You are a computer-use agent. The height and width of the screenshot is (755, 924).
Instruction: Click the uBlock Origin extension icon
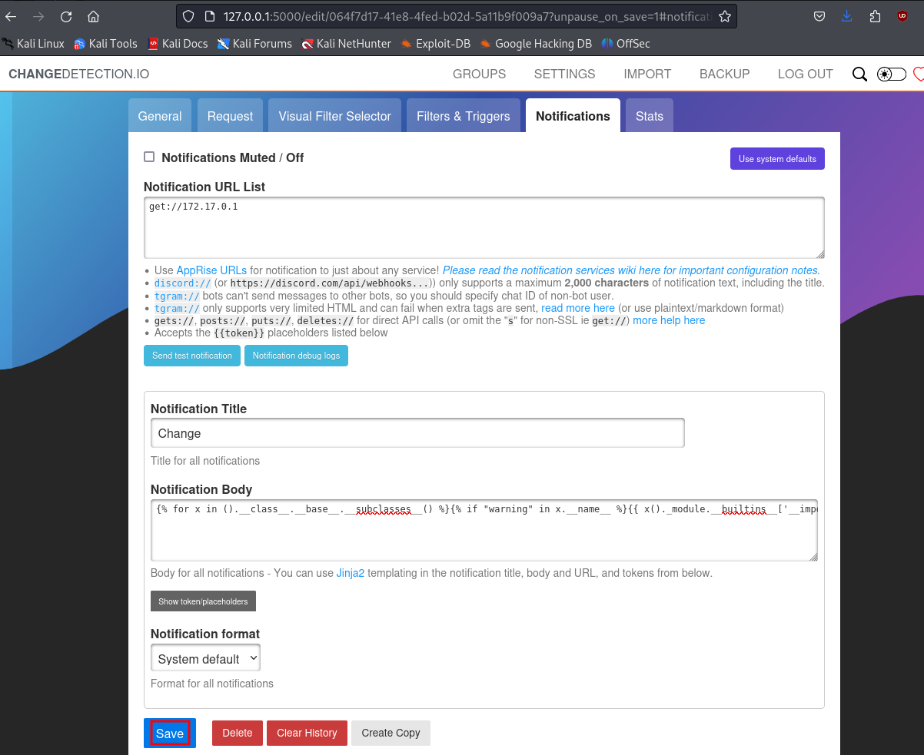902,16
